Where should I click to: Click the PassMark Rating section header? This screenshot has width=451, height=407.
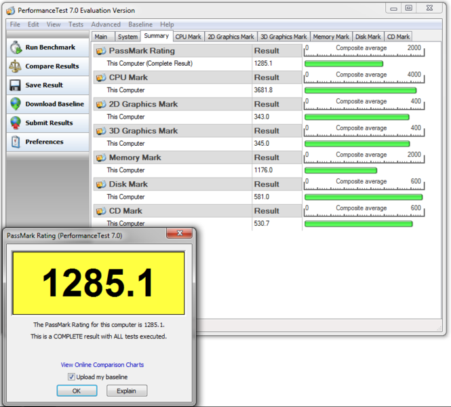point(197,51)
